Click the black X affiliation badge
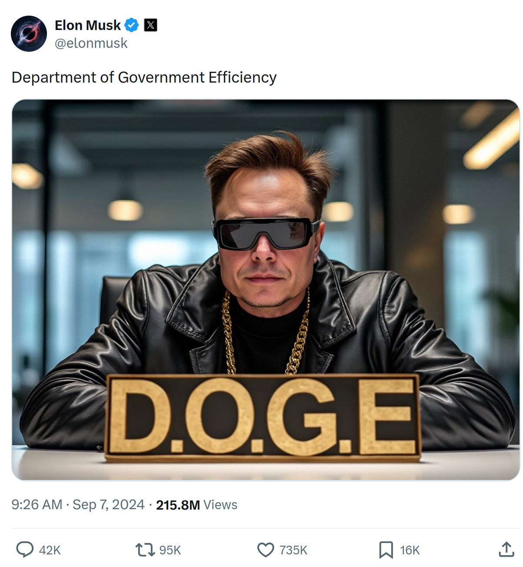 click(x=150, y=25)
